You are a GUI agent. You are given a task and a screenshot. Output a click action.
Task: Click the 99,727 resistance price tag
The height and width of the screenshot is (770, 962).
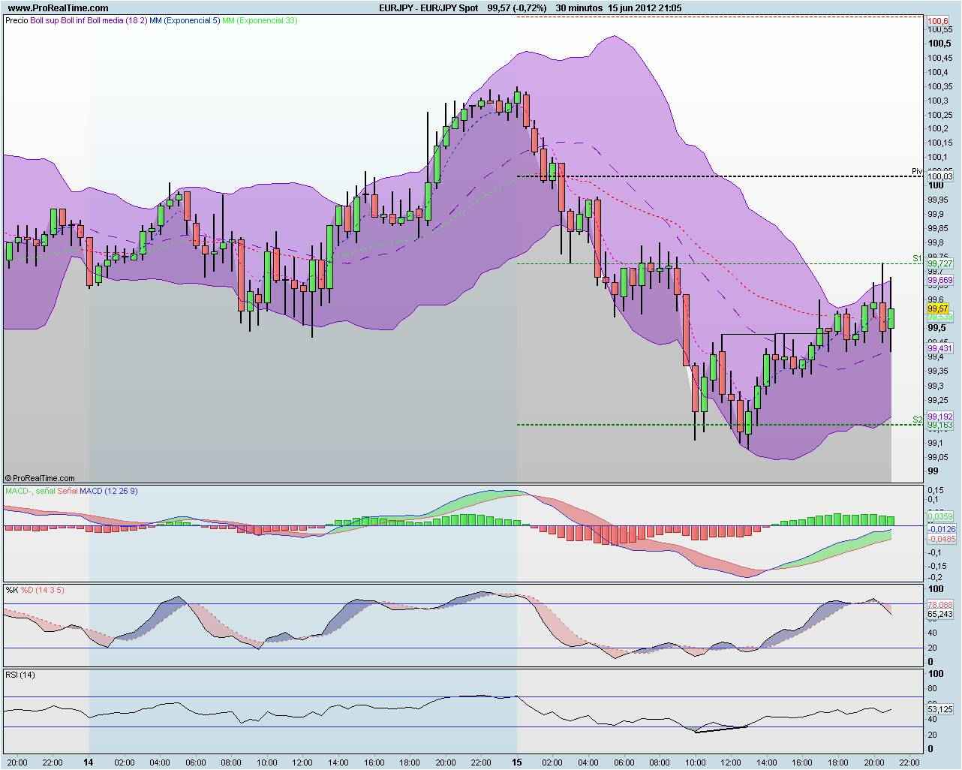pos(939,263)
